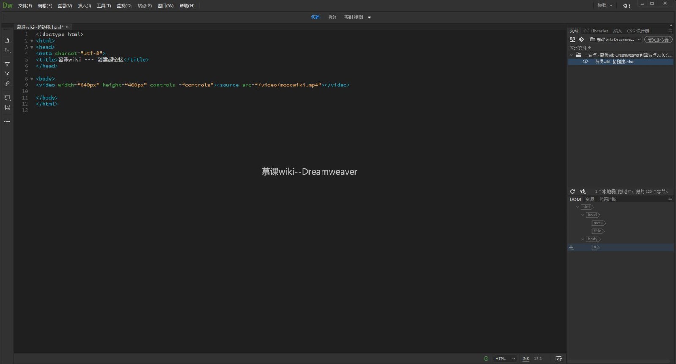Open the 工具(T) menu
Image resolution: width=676 pixels, height=364 pixels.
point(104,5)
